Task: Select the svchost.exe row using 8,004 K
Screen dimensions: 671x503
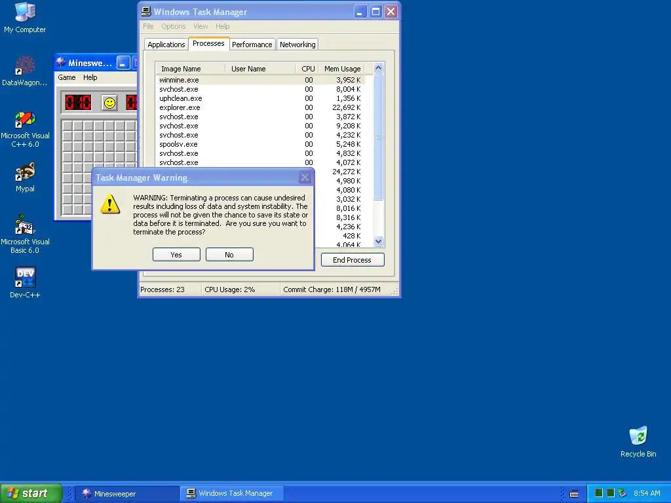Action: [260, 89]
